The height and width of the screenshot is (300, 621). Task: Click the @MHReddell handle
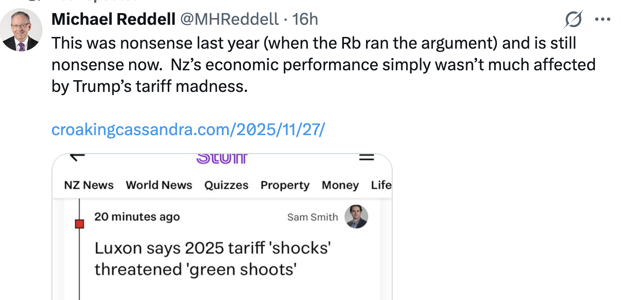coord(229,19)
